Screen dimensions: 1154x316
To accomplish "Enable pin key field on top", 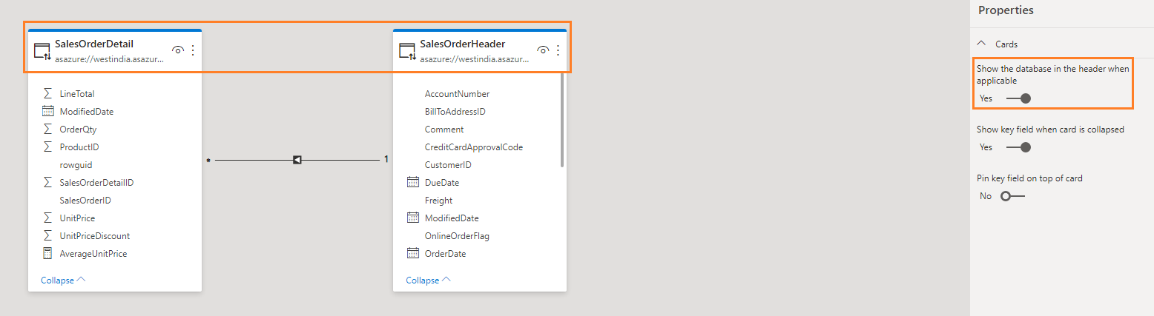I will pos(1012,196).
